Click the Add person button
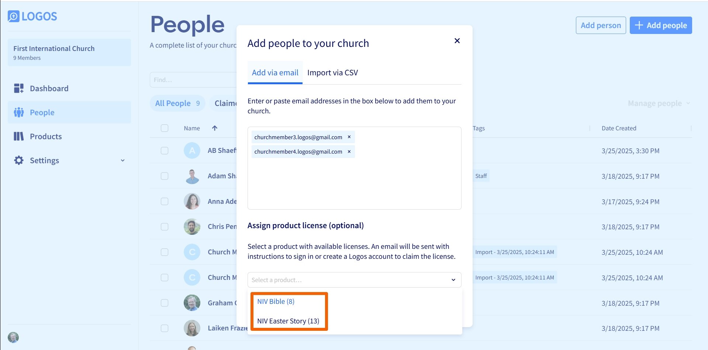Viewport: 708px width, 350px height. tap(601, 25)
